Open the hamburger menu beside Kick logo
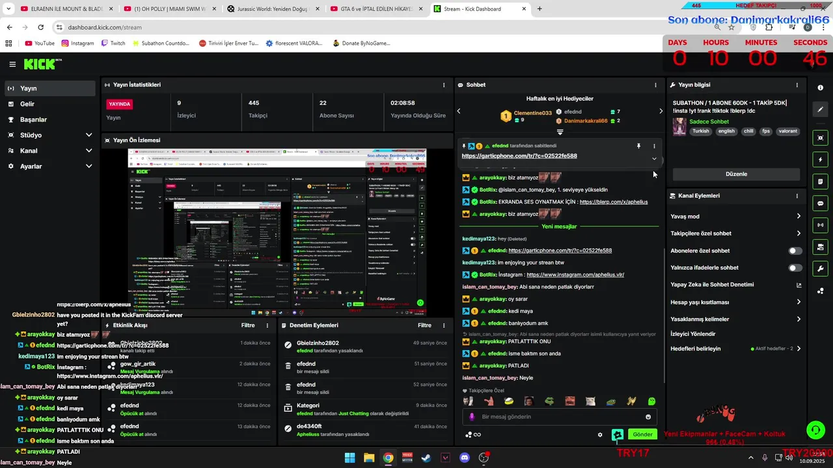Image resolution: width=833 pixels, height=468 pixels. [12, 64]
